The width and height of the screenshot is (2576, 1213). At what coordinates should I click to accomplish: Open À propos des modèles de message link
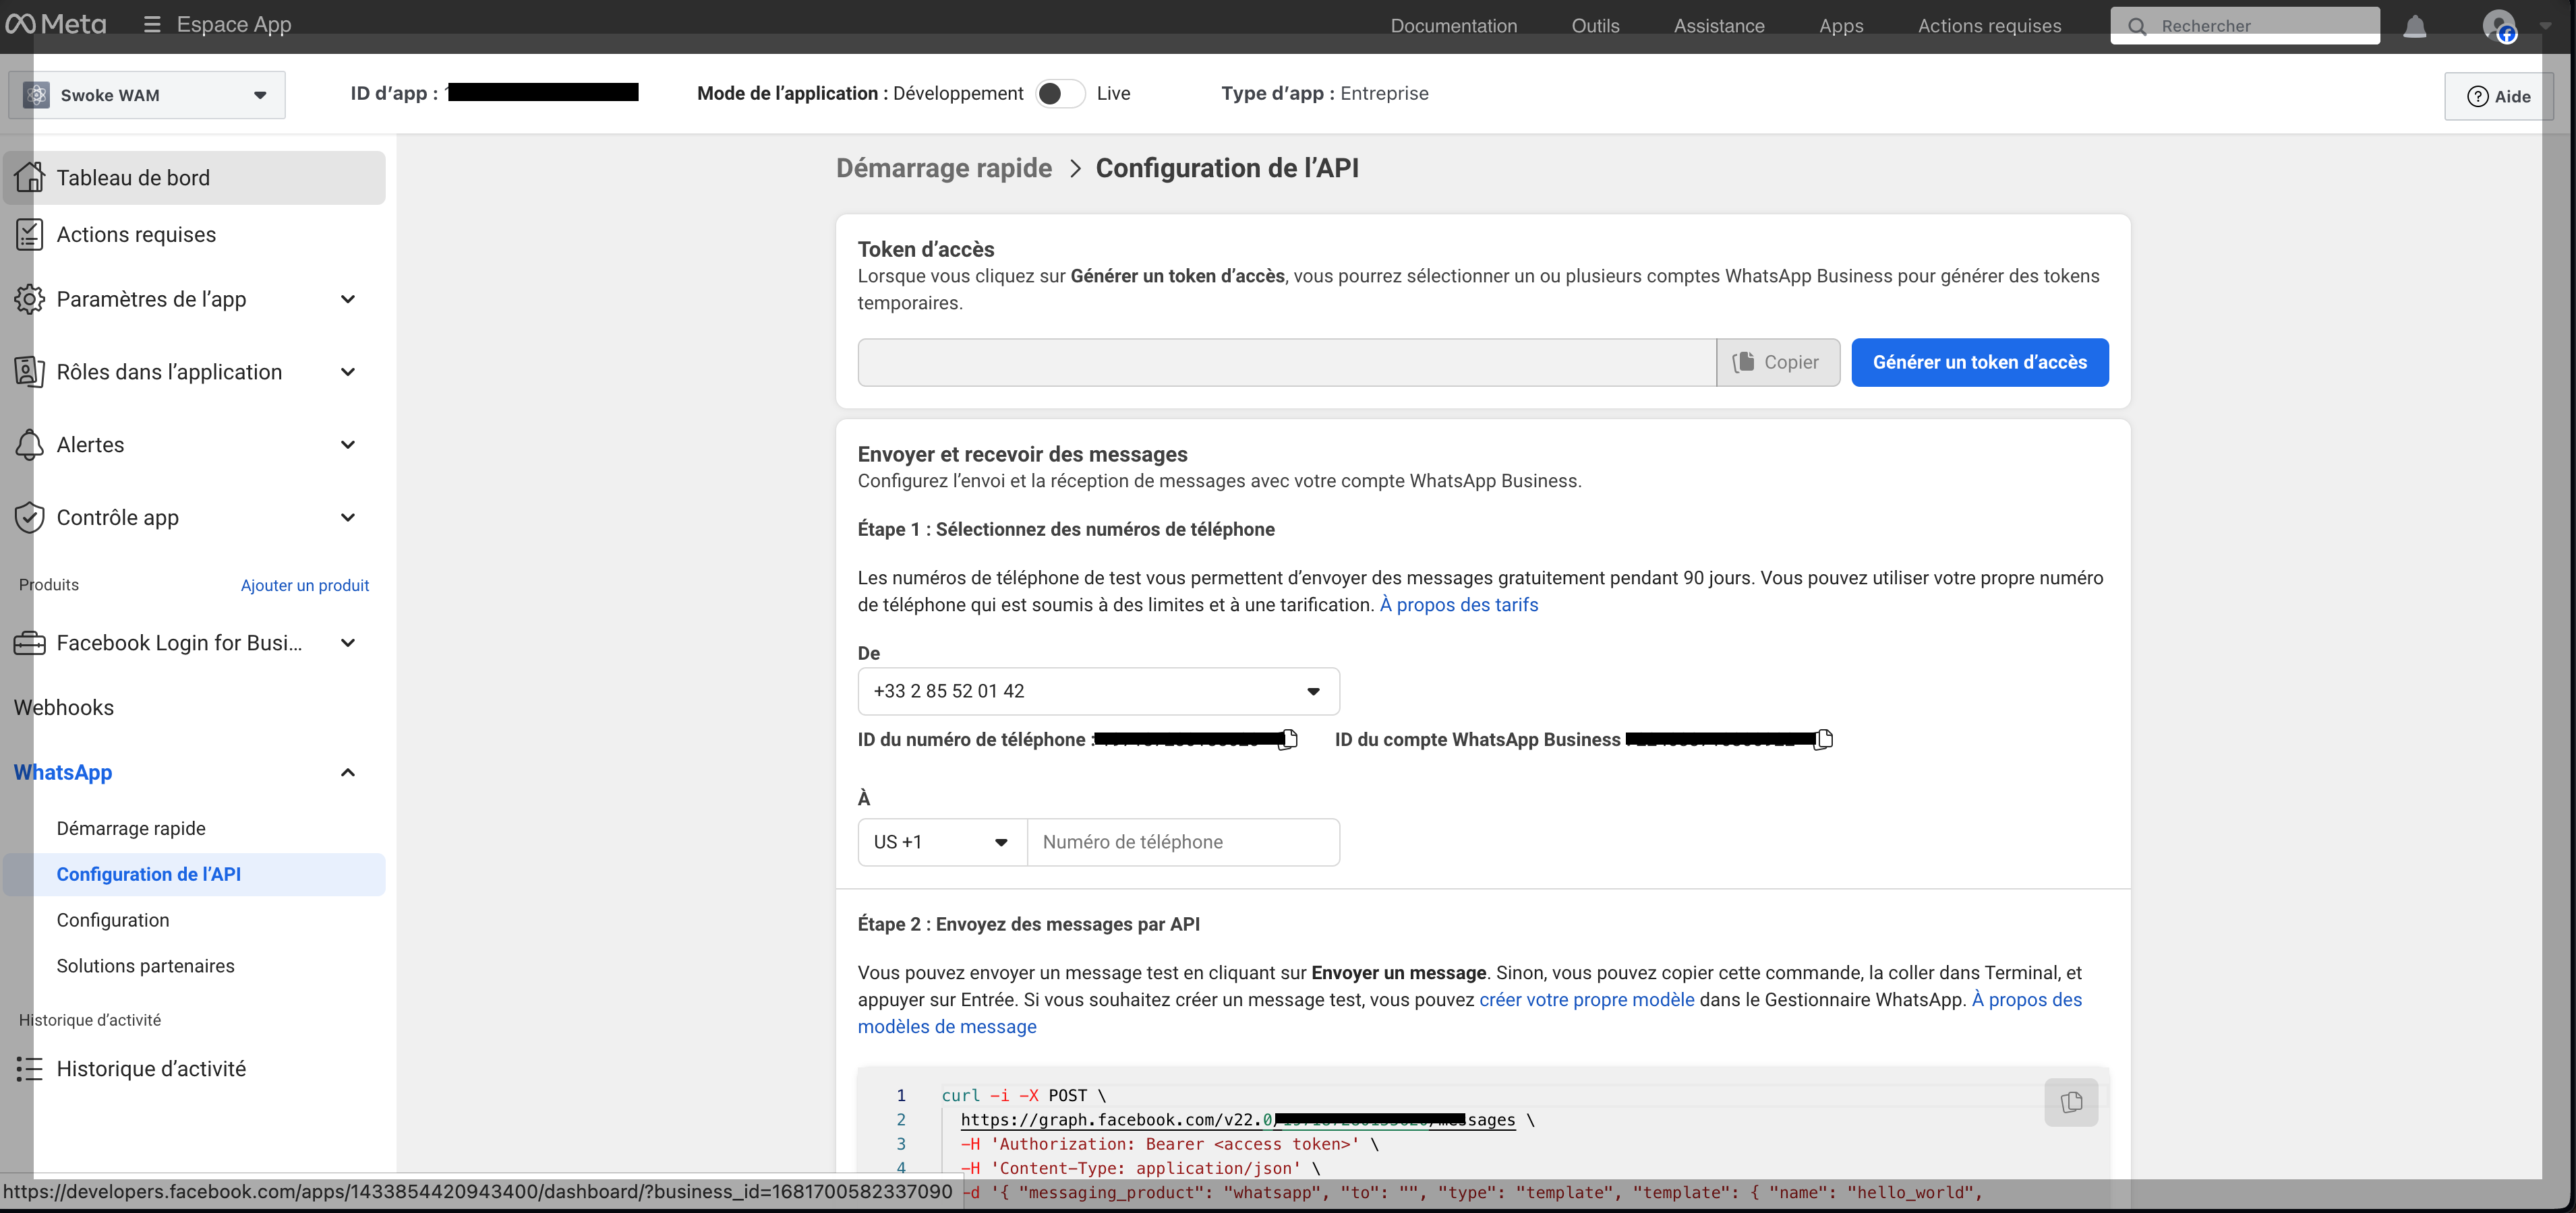1470,1013
